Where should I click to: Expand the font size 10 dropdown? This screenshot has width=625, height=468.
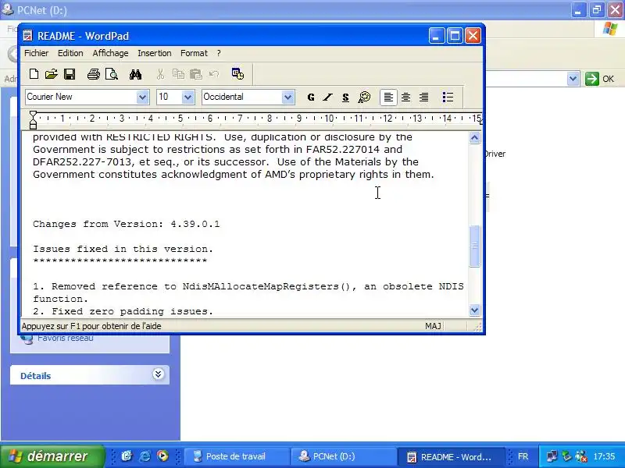pyautogui.click(x=187, y=97)
